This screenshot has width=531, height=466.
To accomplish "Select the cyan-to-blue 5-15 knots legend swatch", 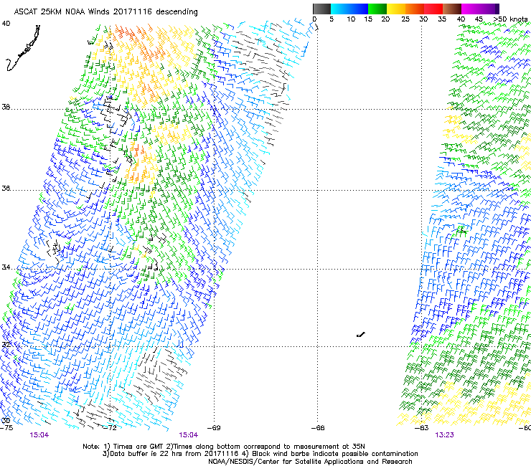I will 349,9.
